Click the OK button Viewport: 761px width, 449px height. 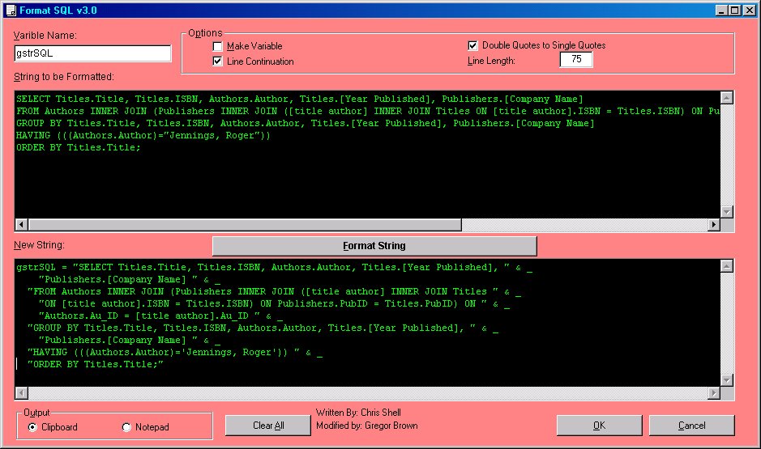pyautogui.click(x=599, y=426)
